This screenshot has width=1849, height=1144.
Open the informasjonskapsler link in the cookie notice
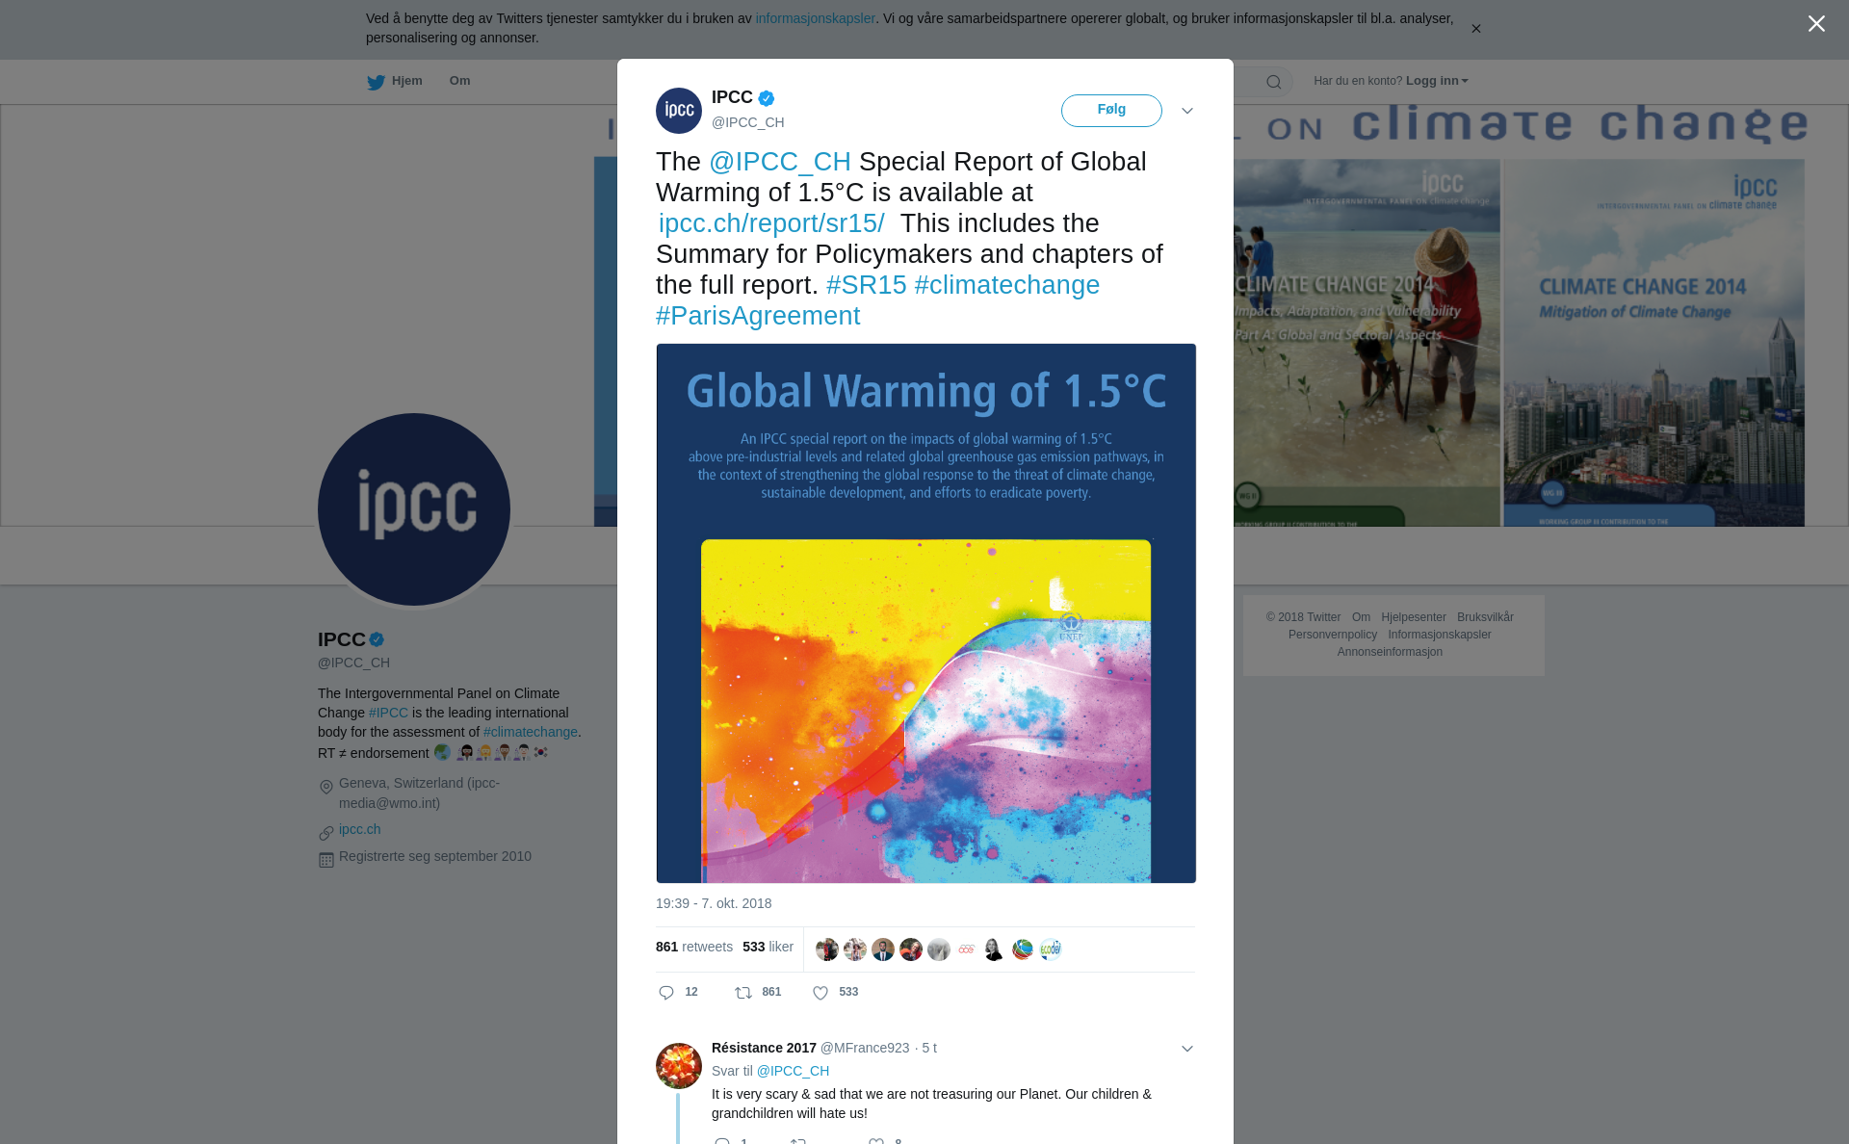point(815,18)
